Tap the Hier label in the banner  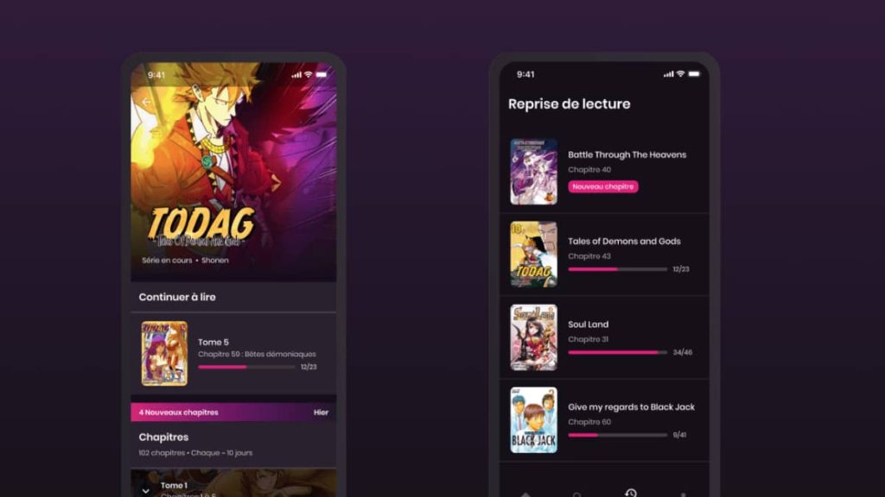point(322,412)
